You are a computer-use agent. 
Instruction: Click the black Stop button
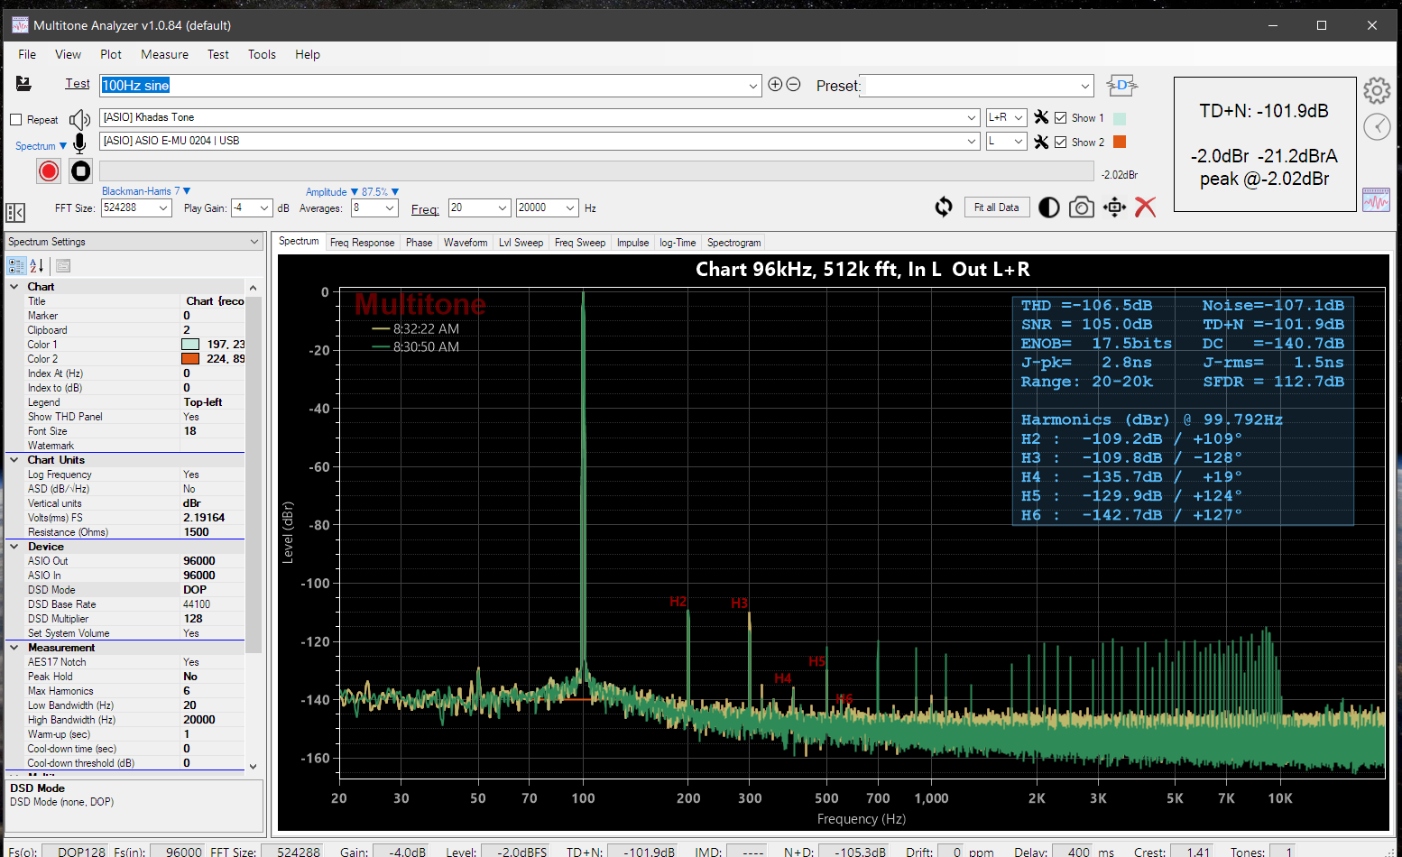81,170
